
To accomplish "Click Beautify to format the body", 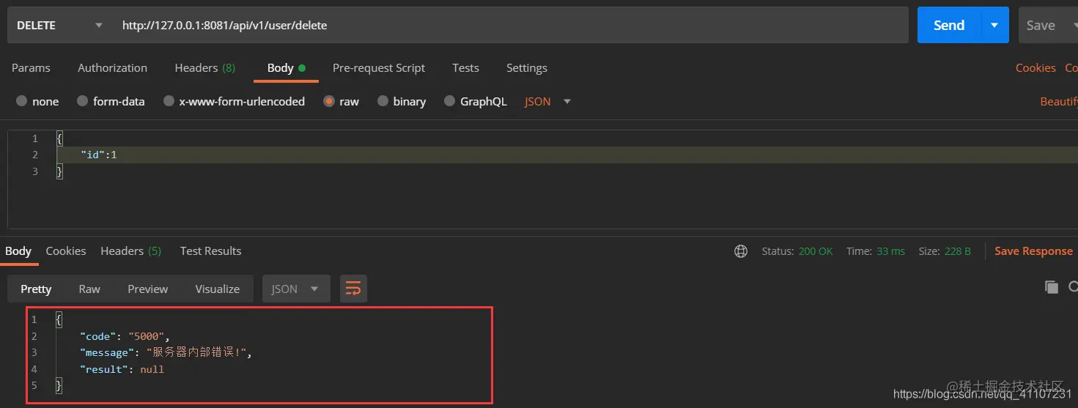I will [1059, 101].
